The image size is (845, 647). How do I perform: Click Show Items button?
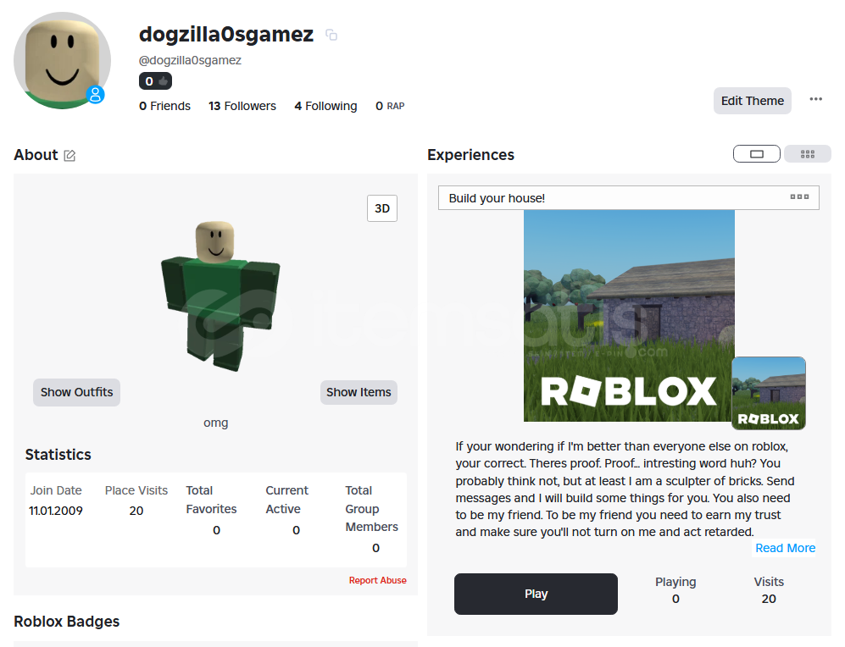tap(359, 392)
